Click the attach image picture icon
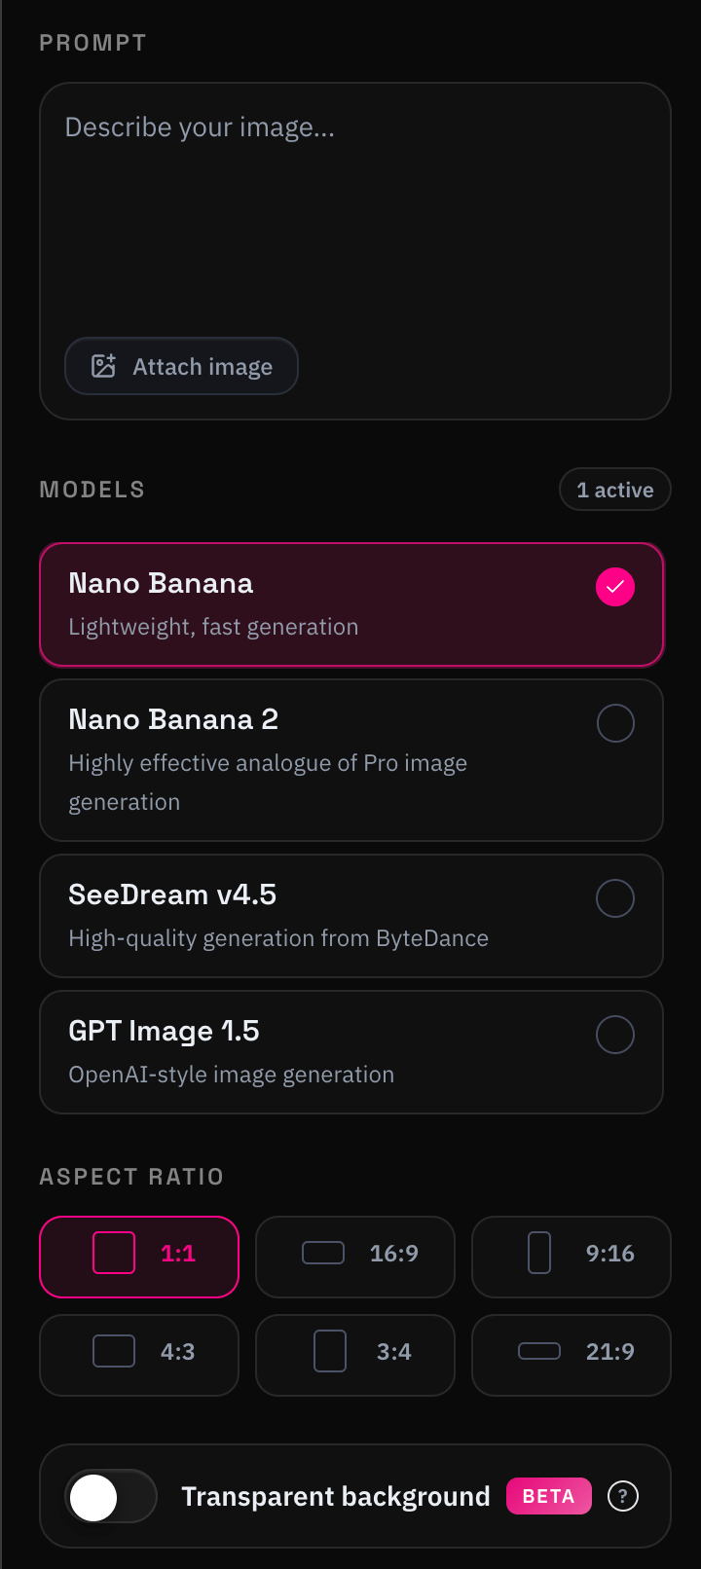The width and height of the screenshot is (701, 1569). coord(103,366)
